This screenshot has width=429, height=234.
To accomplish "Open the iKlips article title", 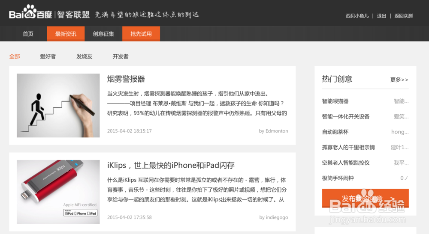I will click(171, 165).
